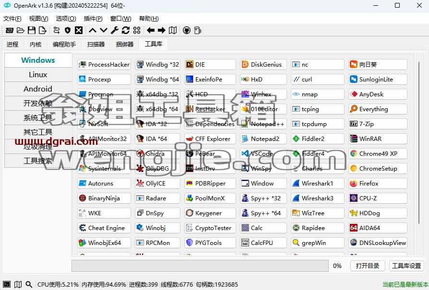Click the magnifier icon in status bar

(29, 284)
